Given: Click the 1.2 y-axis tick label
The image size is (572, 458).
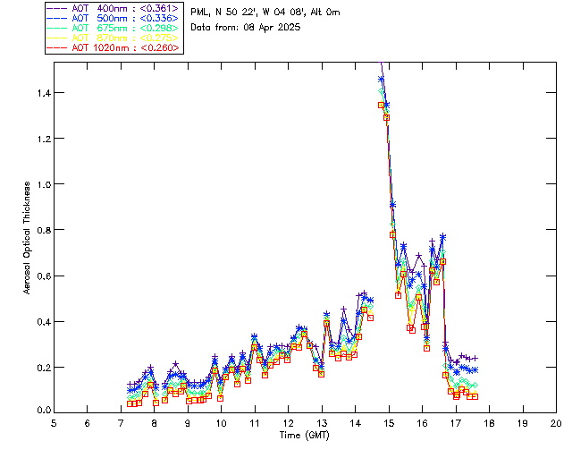Looking at the screenshot, I should tap(44, 139).
